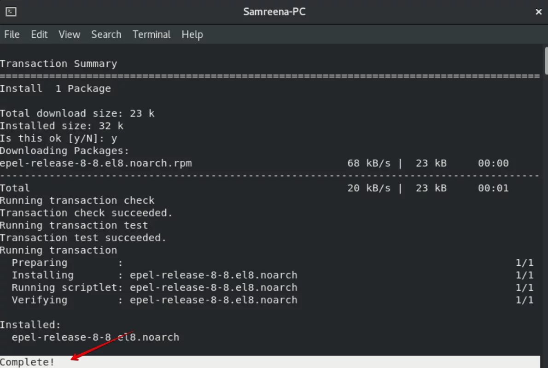Click the 'Installing' step label

point(43,275)
